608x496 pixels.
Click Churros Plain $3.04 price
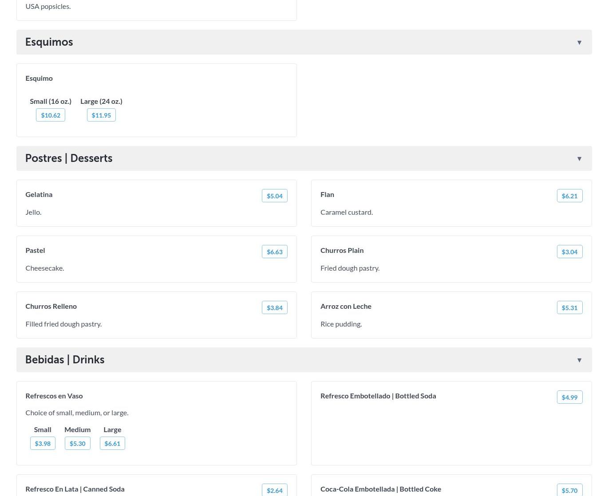pyautogui.click(x=569, y=252)
